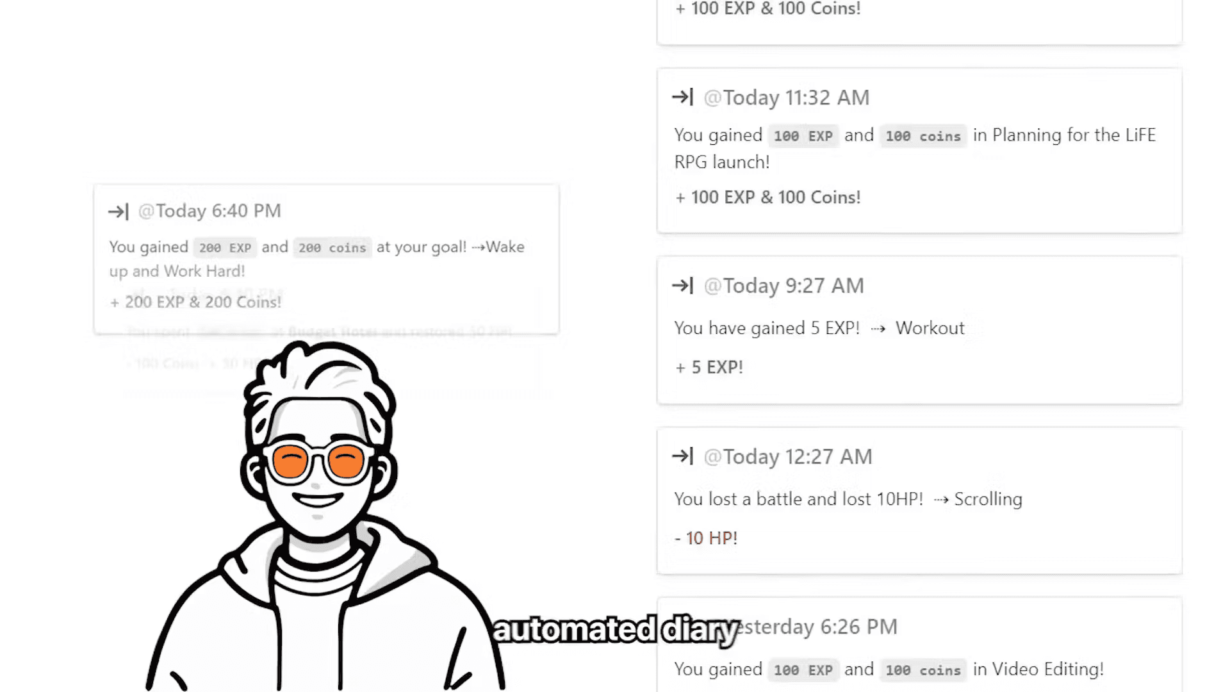The width and height of the screenshot is (1230, 692).
Task: Toggle the HP loss notification for Scrolling
Action: [682, 456]
